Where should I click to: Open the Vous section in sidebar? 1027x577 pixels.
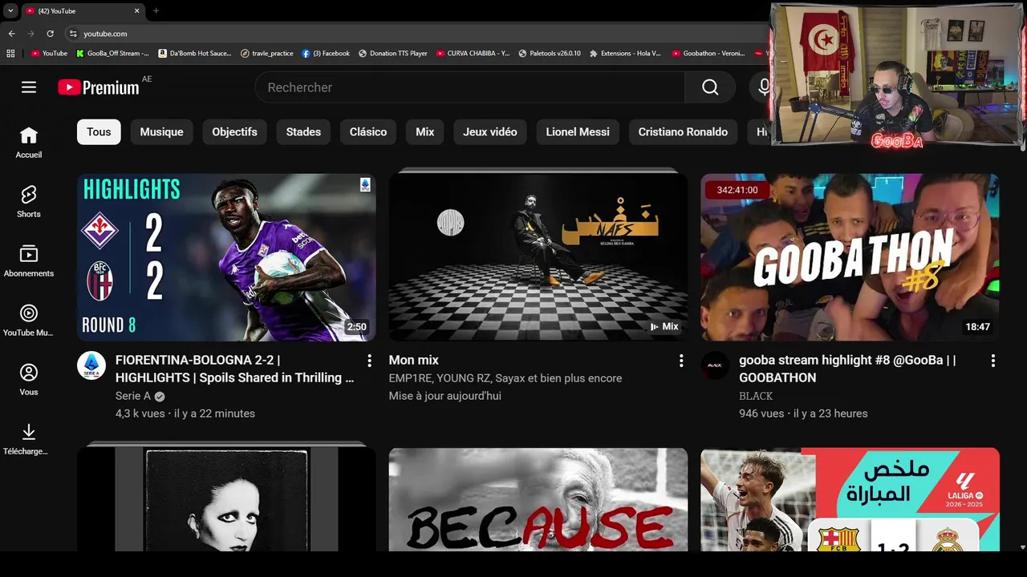(x=29, y=381)
